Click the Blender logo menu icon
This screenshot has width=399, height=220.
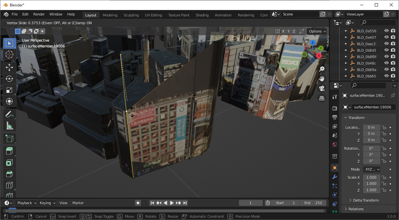click(6, 14)
